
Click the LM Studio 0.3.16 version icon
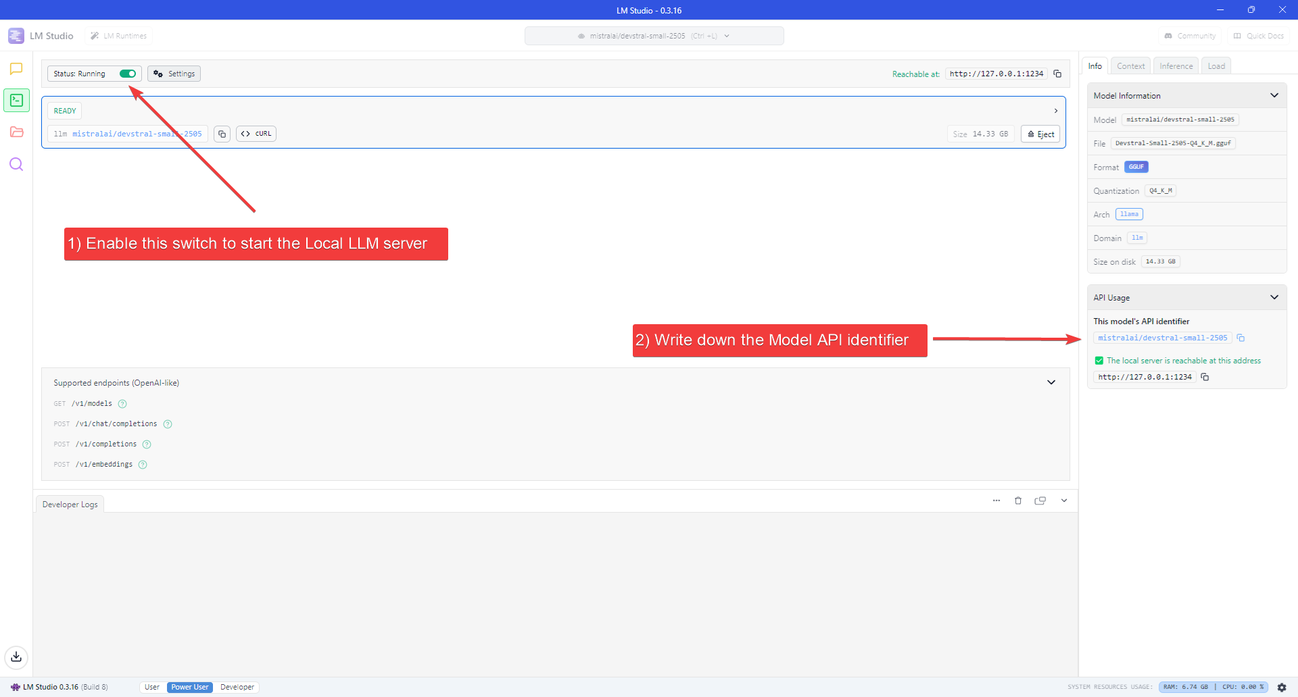(x=15, y=687)
